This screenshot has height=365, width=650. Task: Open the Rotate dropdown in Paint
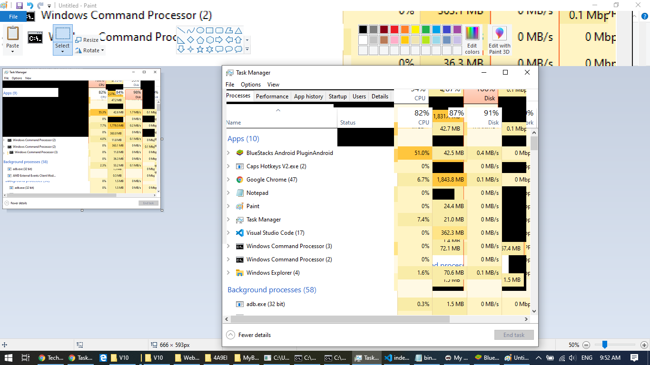tap(89, 50)
